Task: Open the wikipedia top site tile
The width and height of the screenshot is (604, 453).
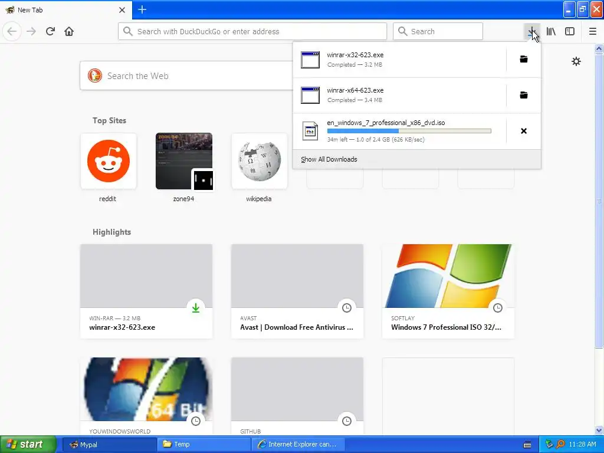Action: (260, 161)
